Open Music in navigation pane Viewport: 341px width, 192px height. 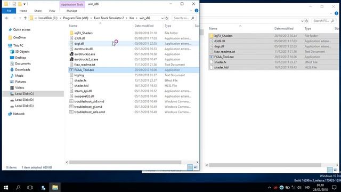pos(19,76)
